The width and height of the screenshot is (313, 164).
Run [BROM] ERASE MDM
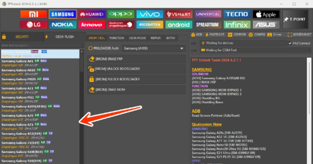[137, 89]
